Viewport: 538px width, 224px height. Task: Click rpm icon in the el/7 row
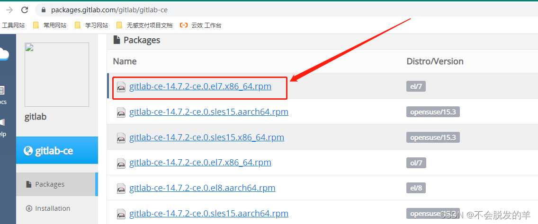(121, 87)
